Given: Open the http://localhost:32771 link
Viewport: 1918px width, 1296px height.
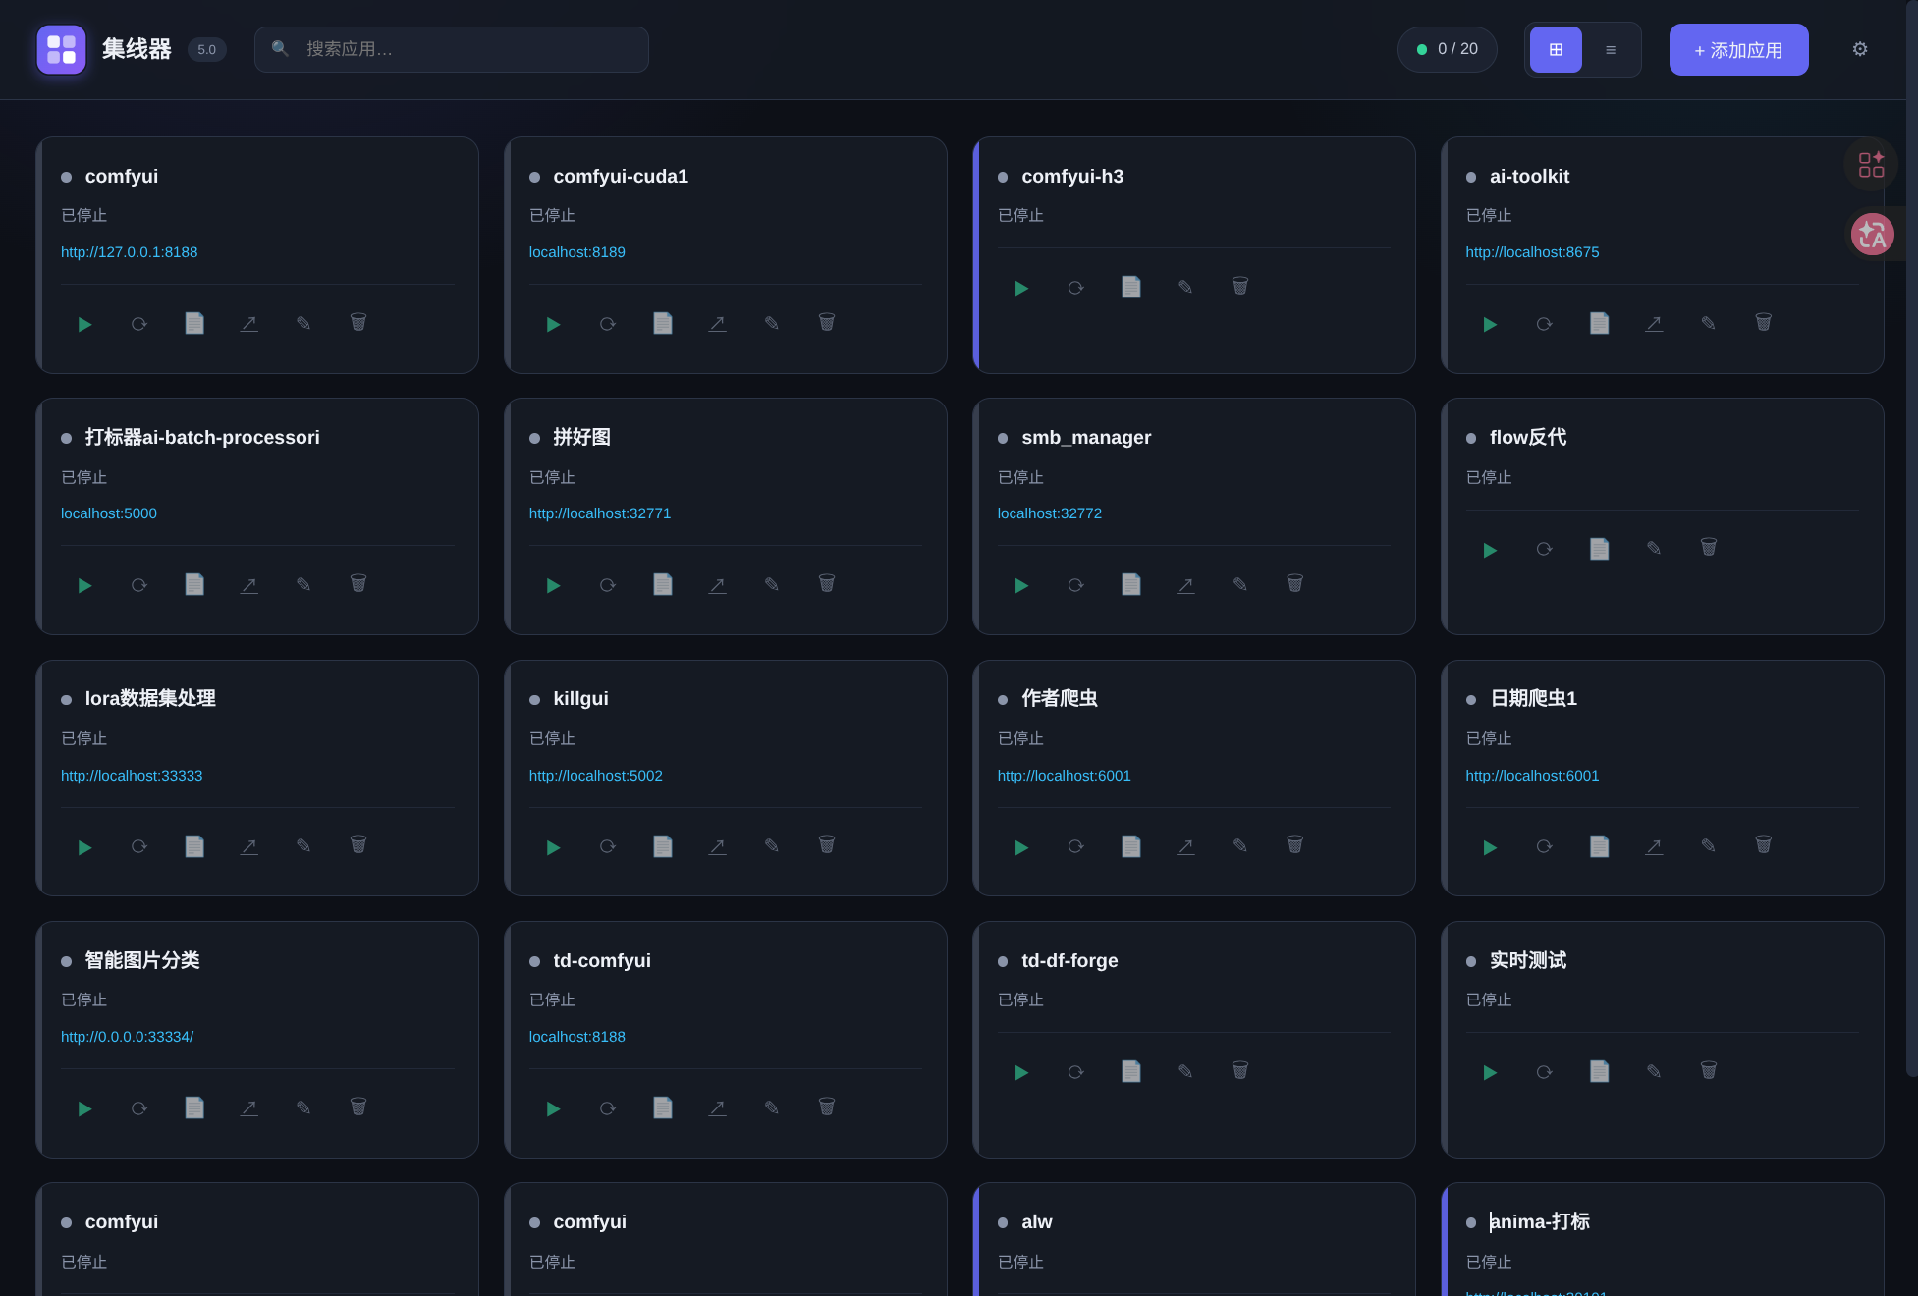Looking at the screenshot, I should point(599,513).
